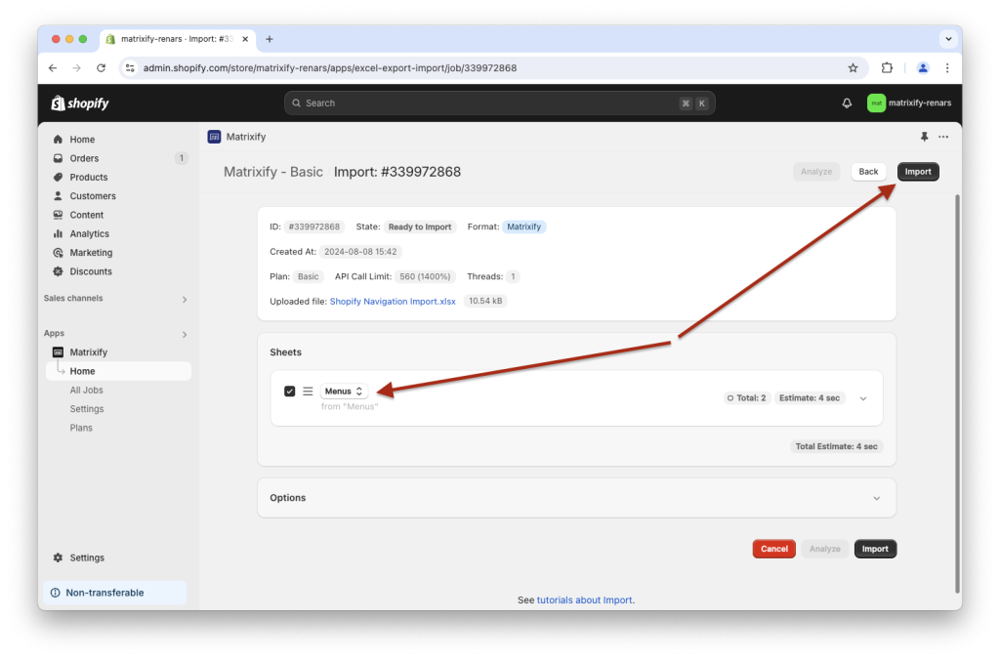Click the notification bell in the top bar

point(846,103)
